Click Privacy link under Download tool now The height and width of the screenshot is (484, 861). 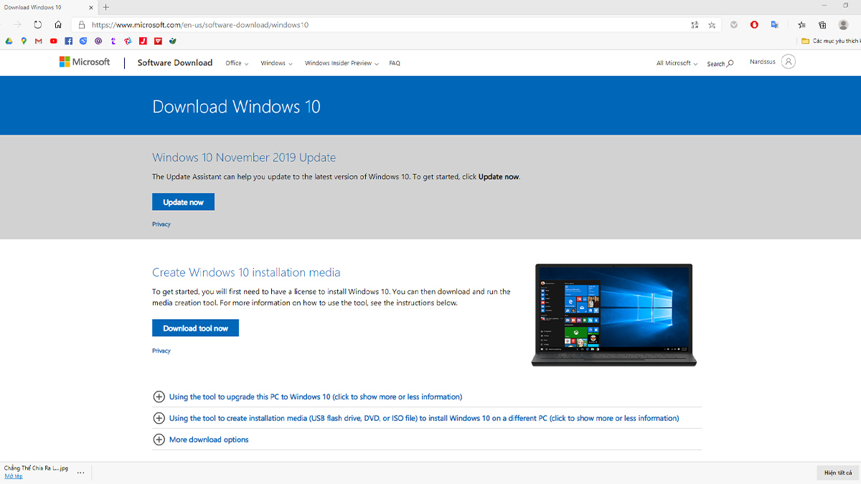(161, 351)
